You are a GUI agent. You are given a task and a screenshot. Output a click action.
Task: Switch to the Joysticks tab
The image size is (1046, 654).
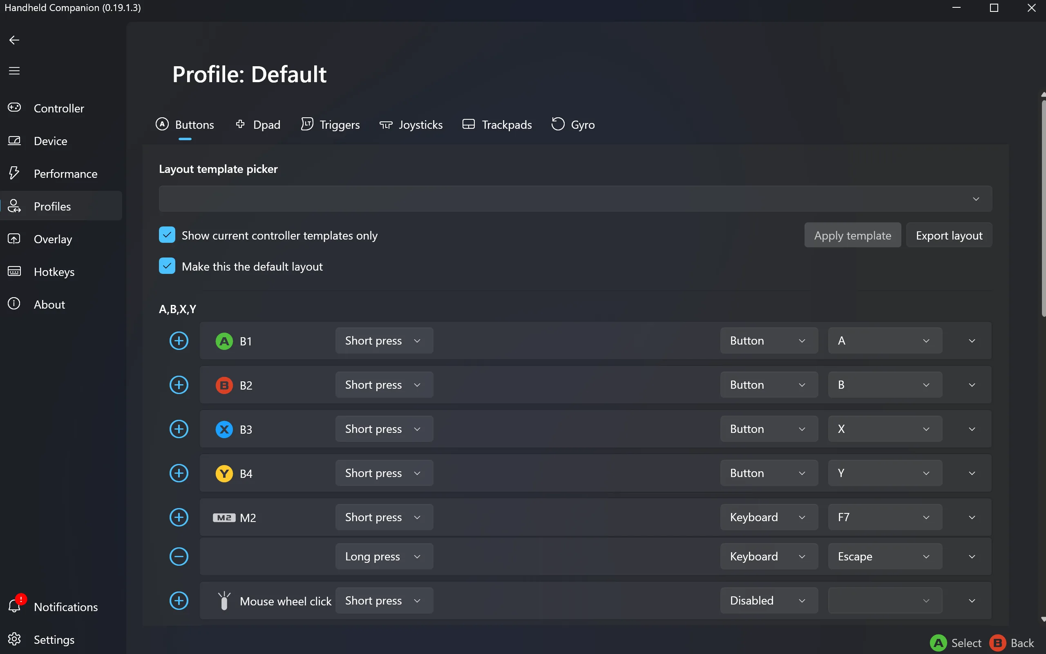(x=411, y=125)
